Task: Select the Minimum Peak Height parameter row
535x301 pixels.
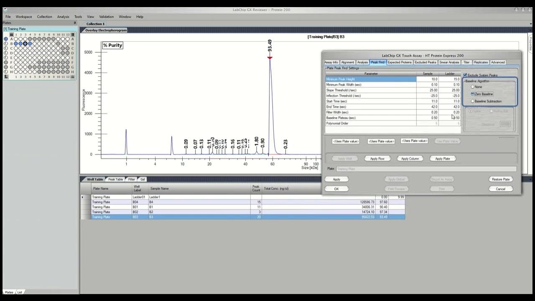Action: click(x=393, y=79)
